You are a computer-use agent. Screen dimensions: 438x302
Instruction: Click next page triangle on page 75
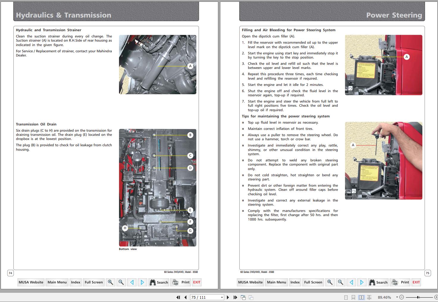[x=362, y=282]
